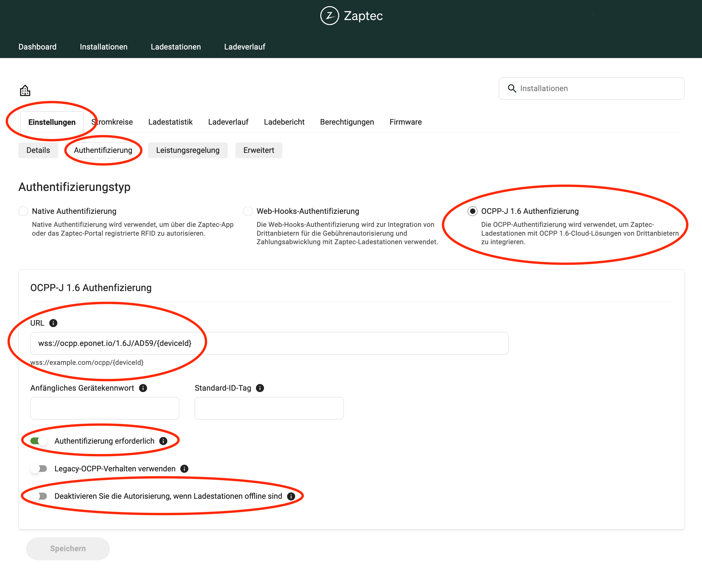Open the URL info icon
The width and height of the screenshot is (702, 572).
pyautogui.click(x=53, y=323)
